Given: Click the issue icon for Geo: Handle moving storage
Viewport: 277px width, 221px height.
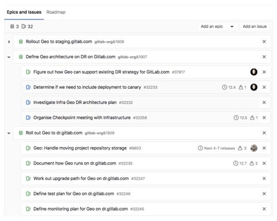Looking at the screenshot, I should click(28, 148).
